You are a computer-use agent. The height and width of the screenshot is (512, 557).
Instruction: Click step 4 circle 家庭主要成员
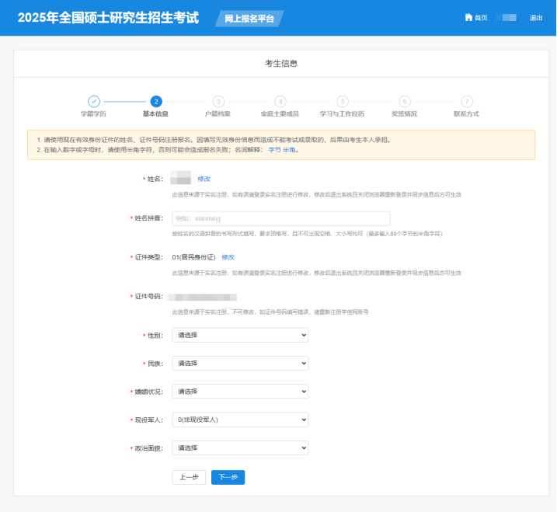pos(280,101)
